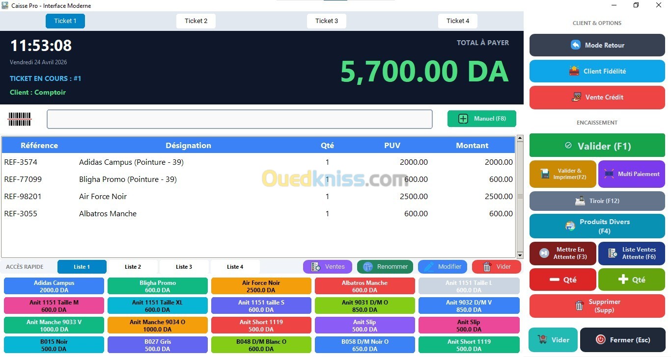This screenshot has width=671, height=357.
Task: Click the Mettre En Attente icon
Action: tap(544, 253)
